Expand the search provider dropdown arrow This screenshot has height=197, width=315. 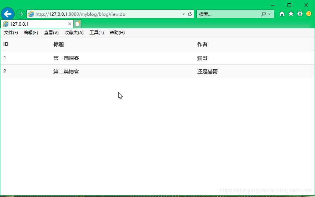coord(269,14)
